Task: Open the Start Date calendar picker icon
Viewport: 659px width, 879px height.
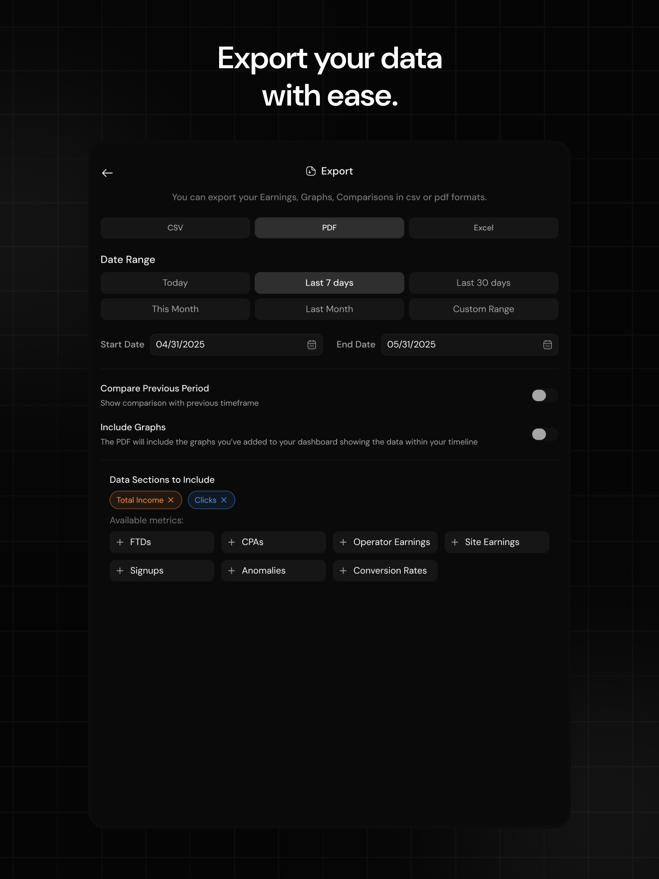Action: [x=311, y=345]
